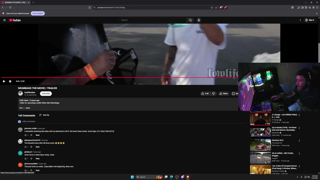
Task: Subscribe to lowlifevideo channel
Action: click(x=46, y=93)
